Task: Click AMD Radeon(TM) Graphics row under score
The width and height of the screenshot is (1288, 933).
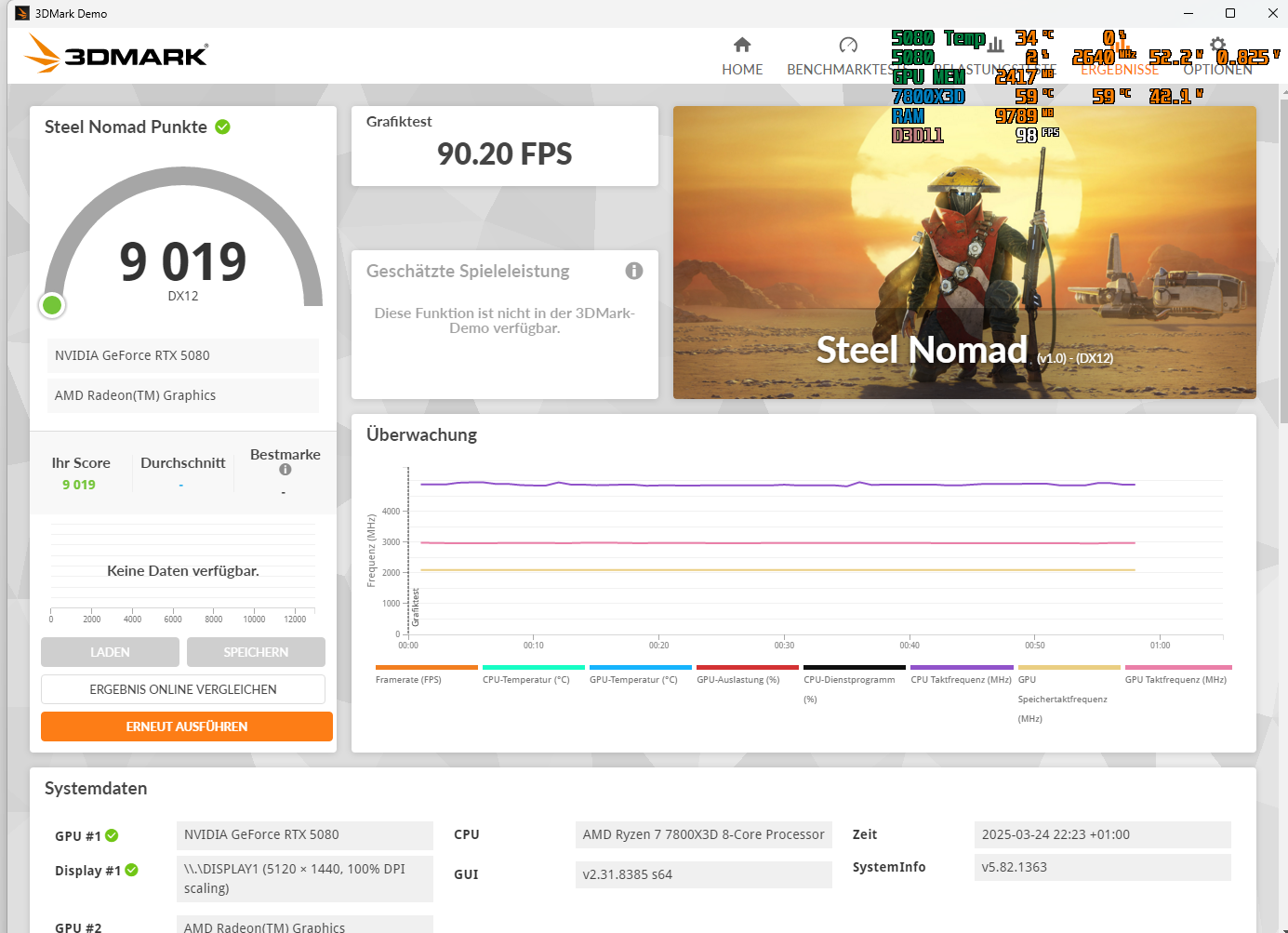Action: click(x=183, y=395)
